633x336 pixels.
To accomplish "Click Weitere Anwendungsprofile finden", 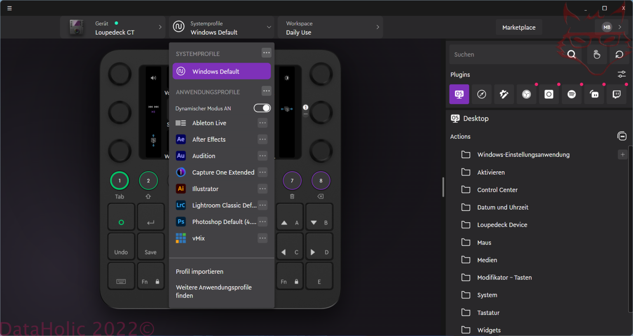I will click(213, 291).
